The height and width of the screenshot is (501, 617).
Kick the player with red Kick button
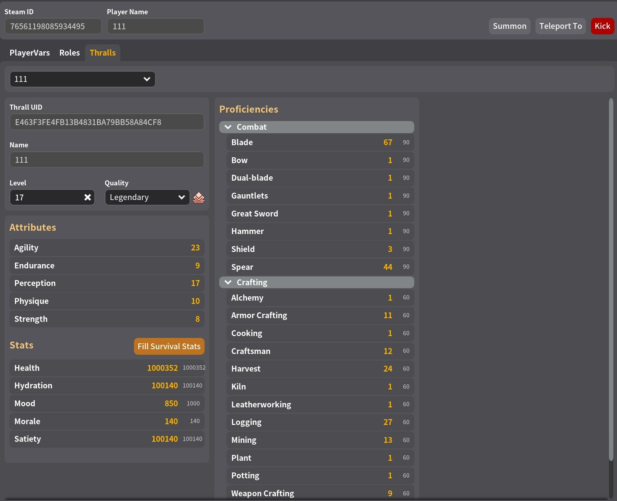pyautogui.click(x=602, y=26)
